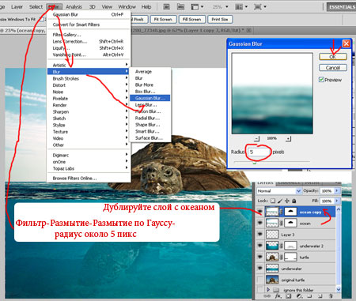Confirm Gaussian Blur with OK
Image resolution: width=356 pixels, height=301 pixels.
(333, 57)
